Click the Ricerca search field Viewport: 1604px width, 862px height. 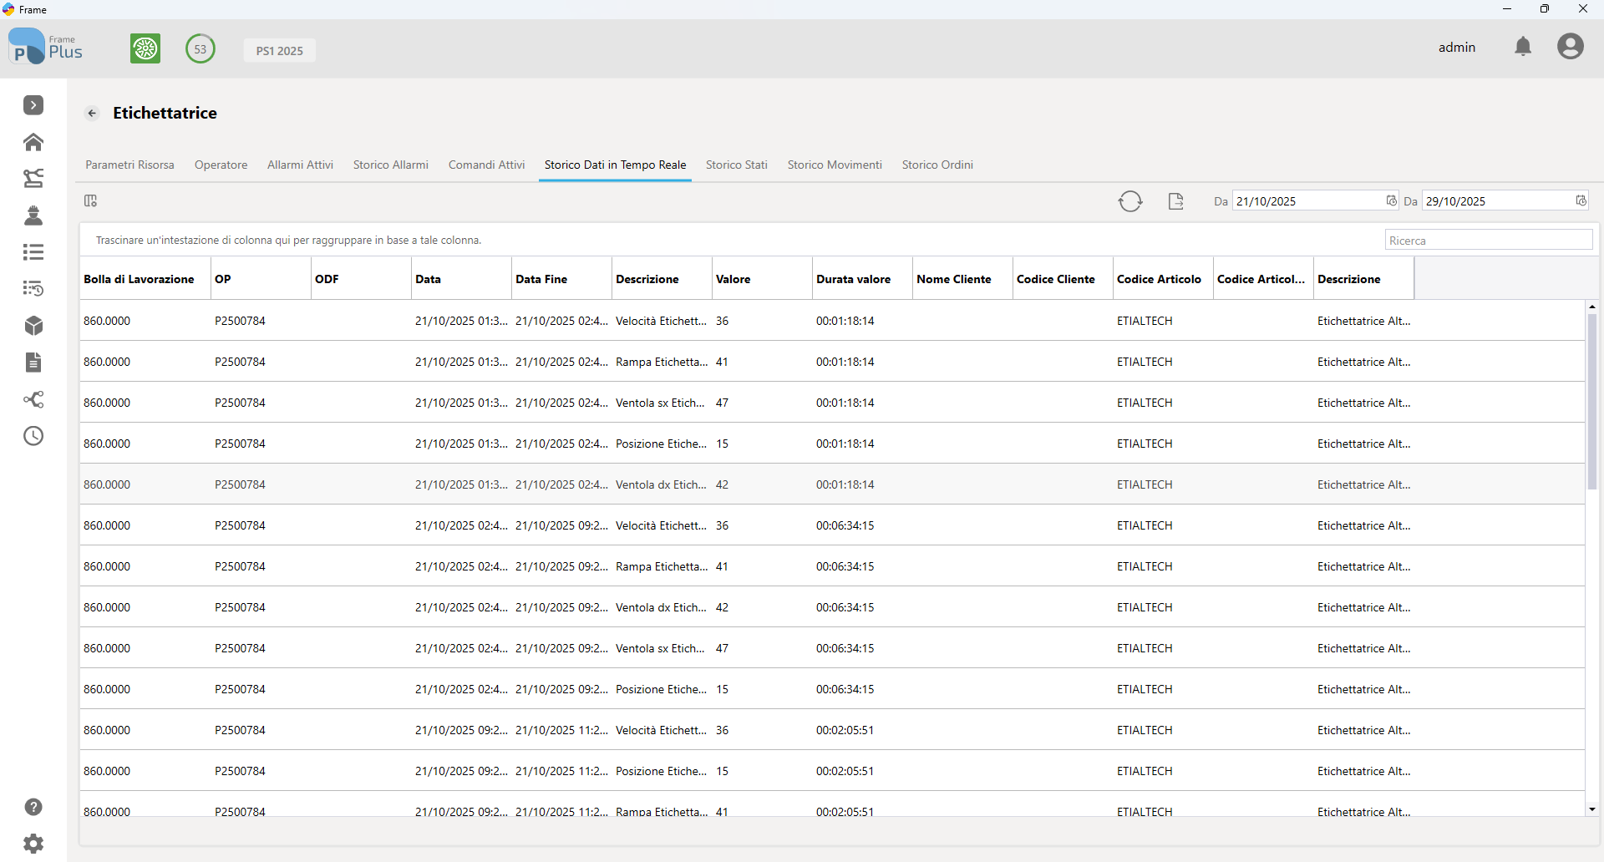[x=1489, y=241]
